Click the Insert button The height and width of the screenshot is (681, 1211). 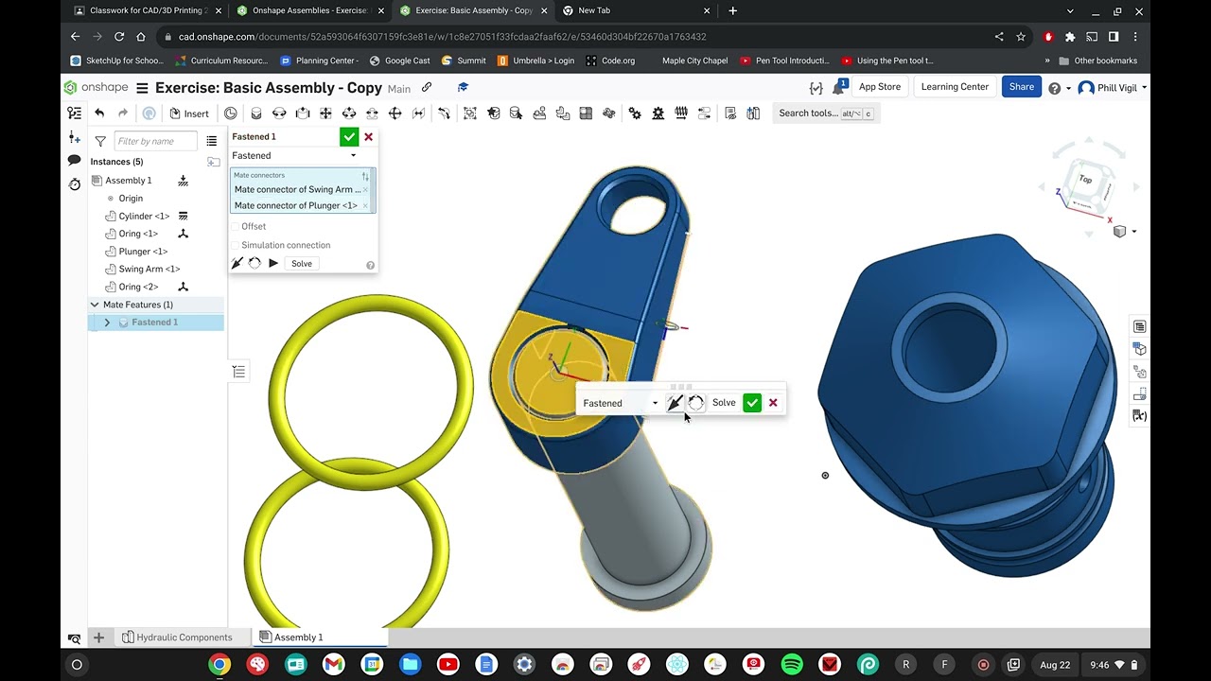(x=189, y=113)
